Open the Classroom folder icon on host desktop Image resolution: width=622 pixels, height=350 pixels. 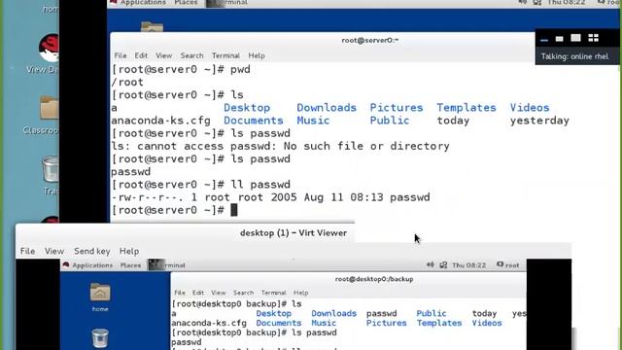click(x=50, y=108)
